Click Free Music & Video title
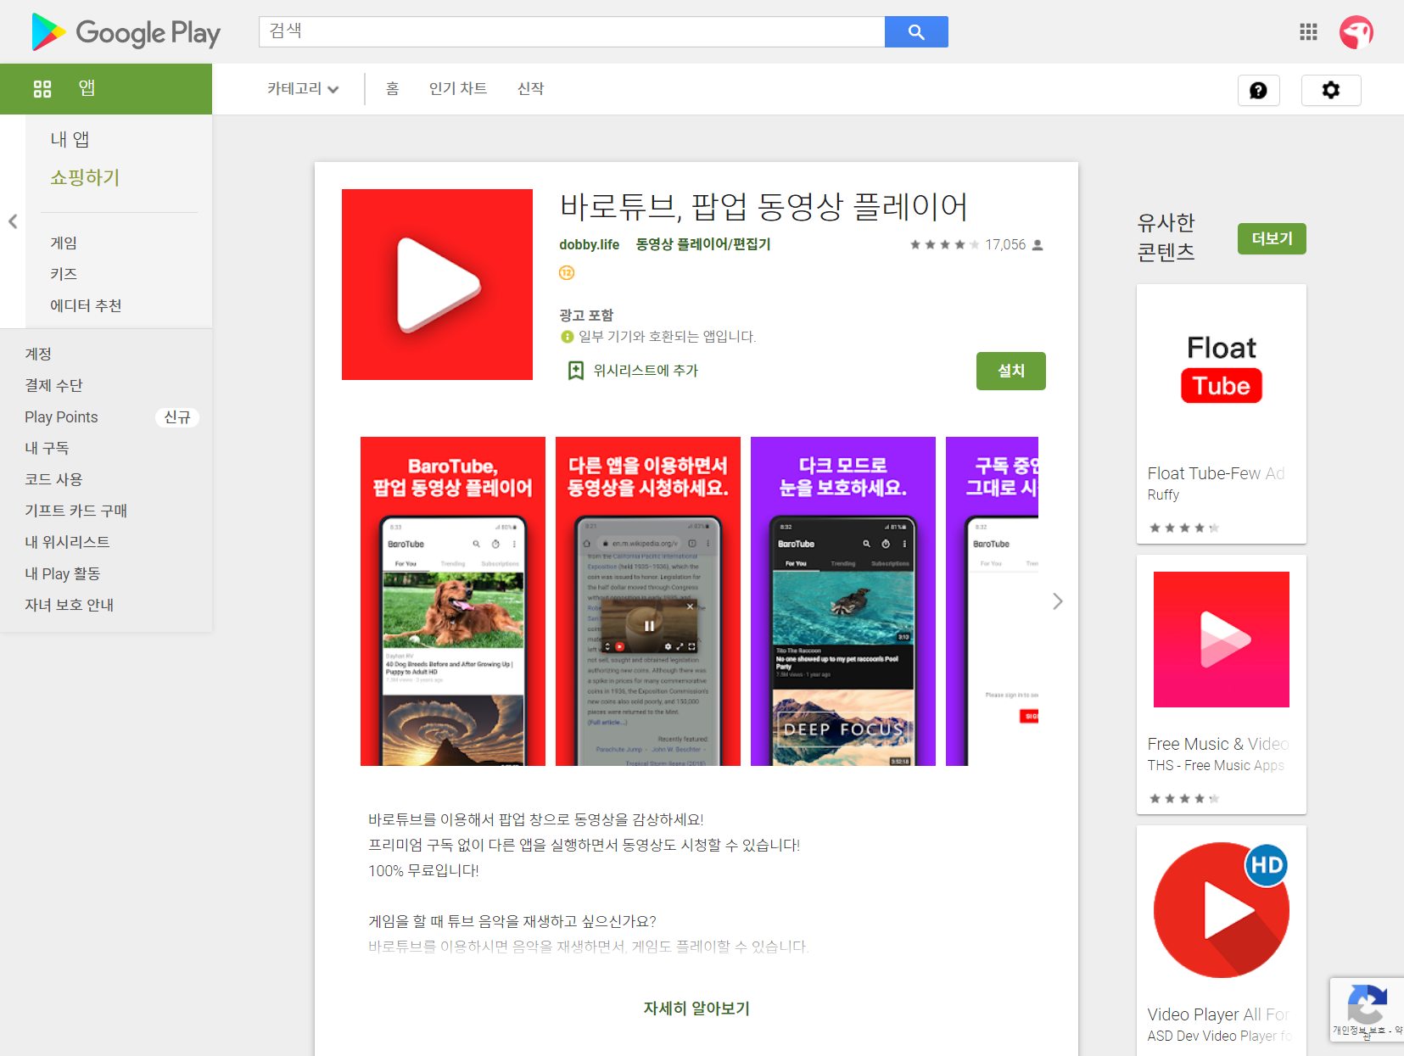The height and width of the screenshot is (1056, 1404). coord(1218,744)
